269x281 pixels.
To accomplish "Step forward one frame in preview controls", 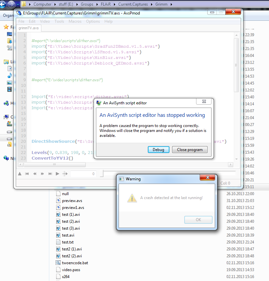I will coord(42,174).
